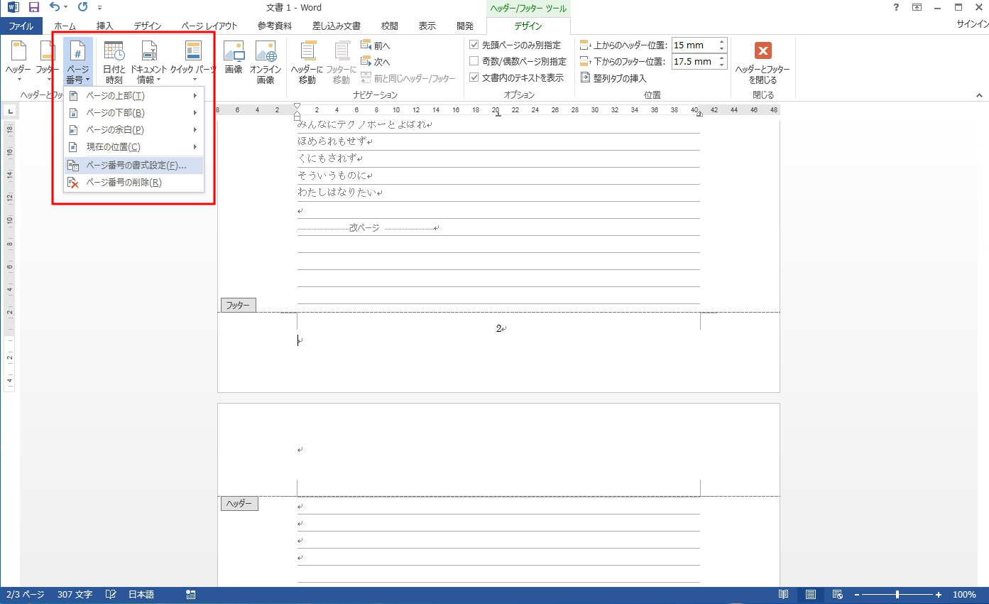Click the 100% zoom level button
Image resolution: width=989 pixels, height=604 pixels.
coord(964,595)
